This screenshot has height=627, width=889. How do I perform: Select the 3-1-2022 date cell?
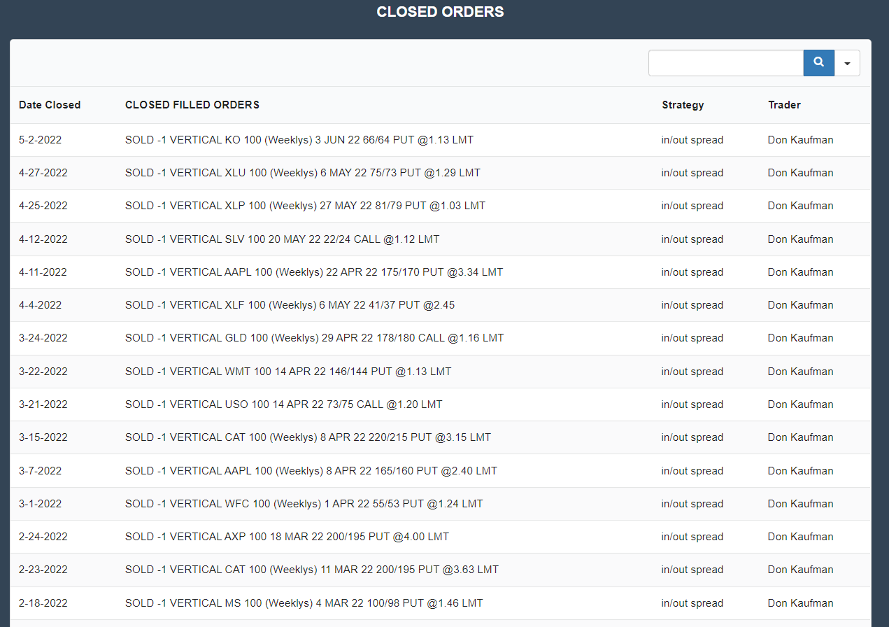tap(40, 504)
